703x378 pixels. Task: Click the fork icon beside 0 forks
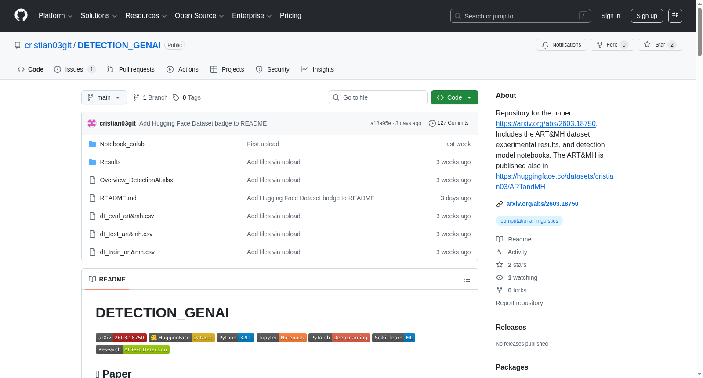500,290
